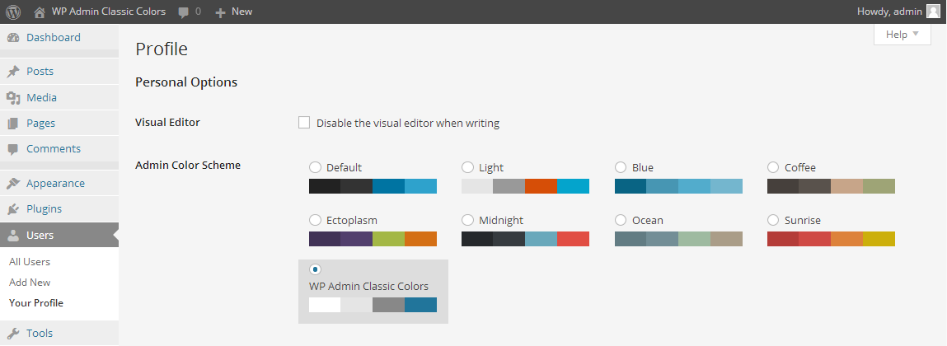The height and width of the screenshot is (346, 947).
Task: Click the WordPress logo icon
Action: click(x=13, y=12)
